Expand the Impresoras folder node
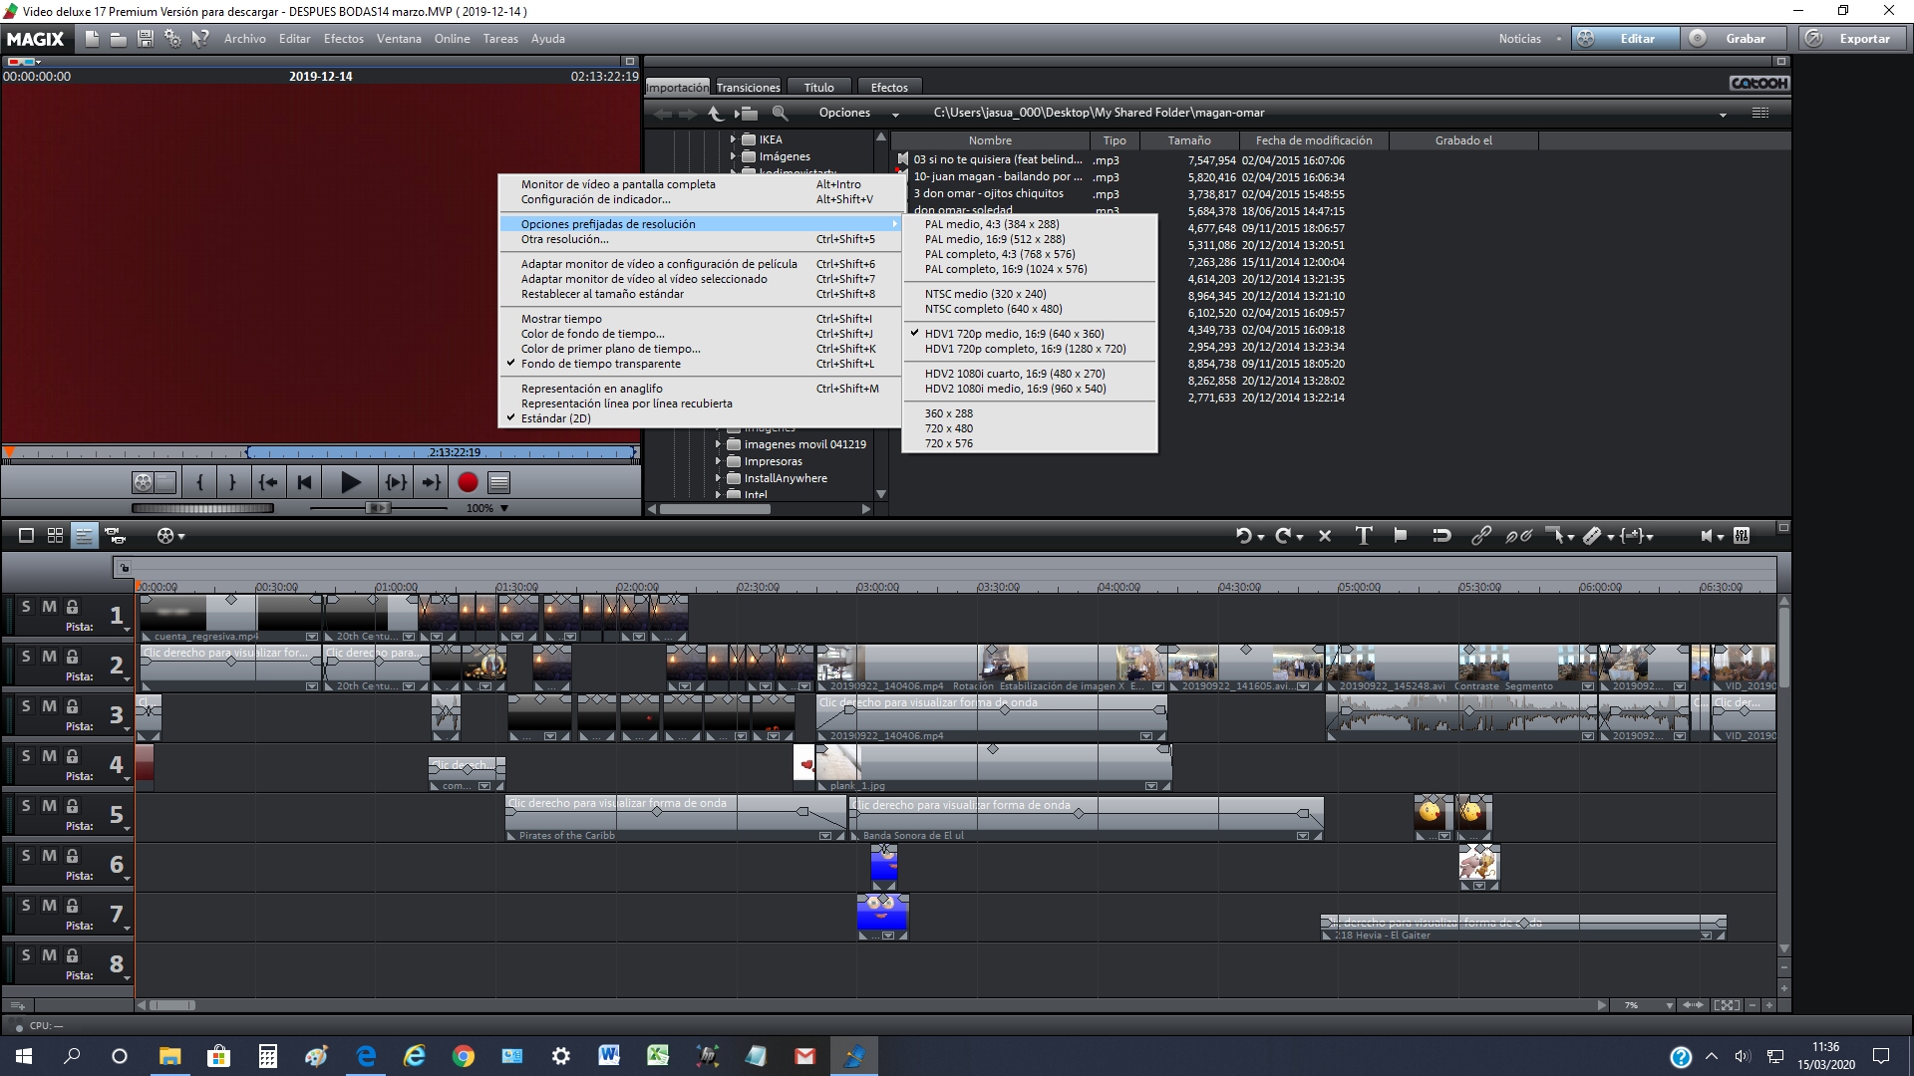Viewport: 1914px width, 1076px height. (719, 461)
